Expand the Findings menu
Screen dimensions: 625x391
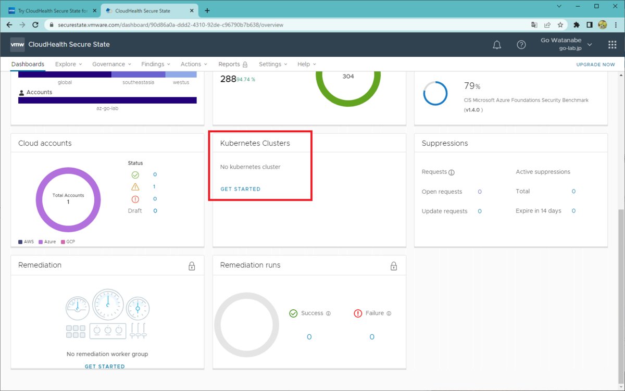tap(156, 64)
